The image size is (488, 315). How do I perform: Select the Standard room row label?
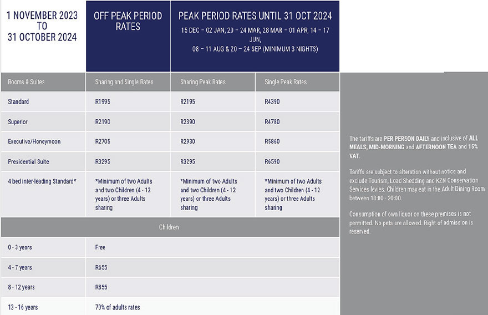point(18,102)
